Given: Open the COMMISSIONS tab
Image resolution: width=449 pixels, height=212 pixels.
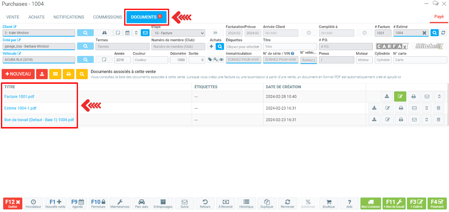Looking at the screenshot, I should [107, 17].
